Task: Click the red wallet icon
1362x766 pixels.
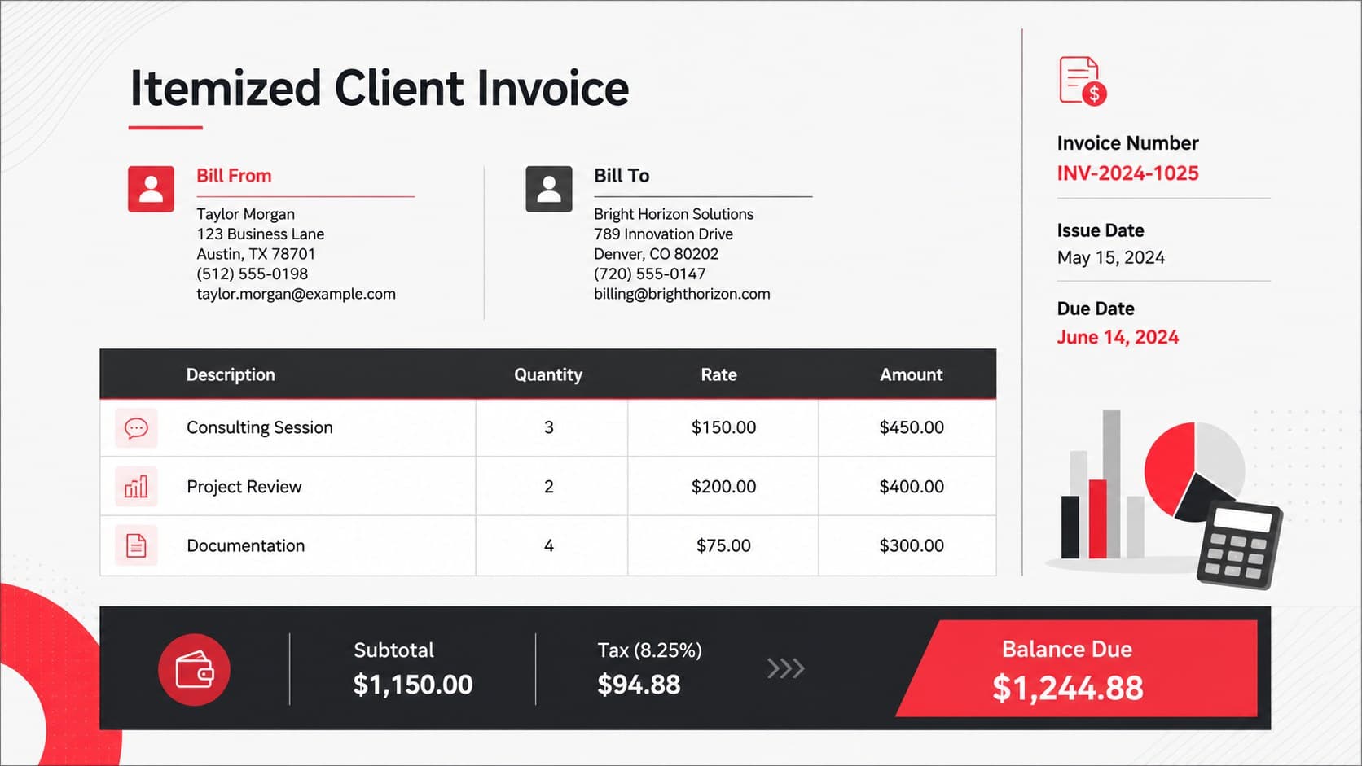Action: tap(194, 669)
